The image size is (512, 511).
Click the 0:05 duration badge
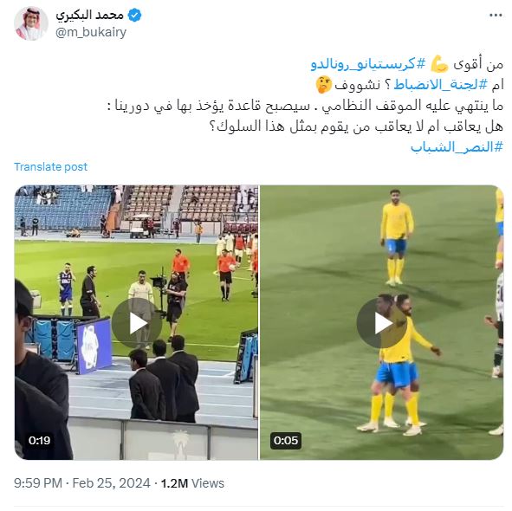pyautogui.click(x=286, y=441)
